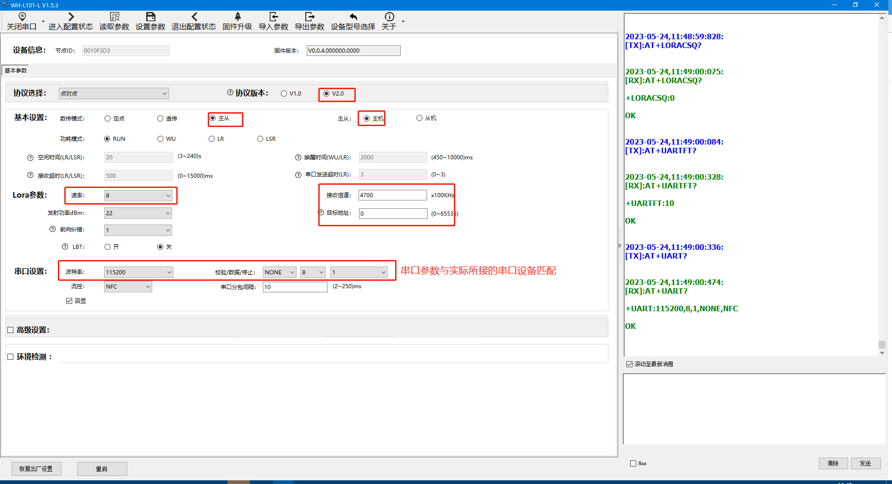Click the 发送 send button
Viewport: 892px width, 484px height.
(x=865, y=463)
